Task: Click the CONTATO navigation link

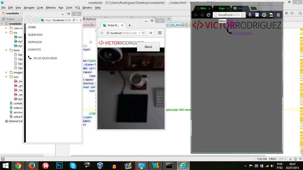Action: 35,50
